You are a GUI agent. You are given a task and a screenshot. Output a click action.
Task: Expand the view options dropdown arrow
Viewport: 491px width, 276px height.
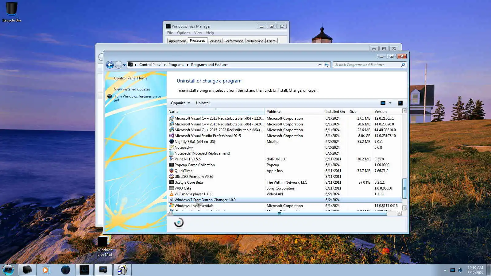390,103
